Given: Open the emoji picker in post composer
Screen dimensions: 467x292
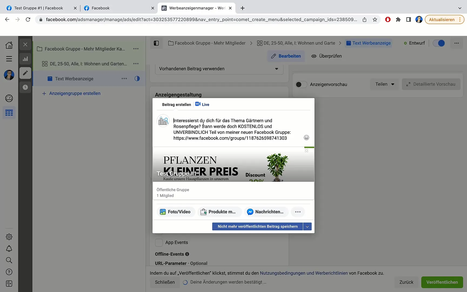Looking at the screenshot, I should (x=306, y=138).
